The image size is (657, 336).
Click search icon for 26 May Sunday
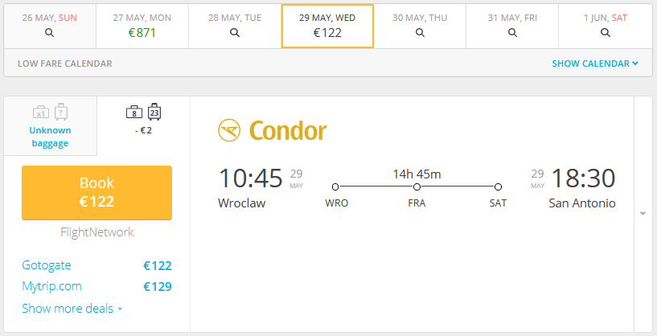(50, 33)
